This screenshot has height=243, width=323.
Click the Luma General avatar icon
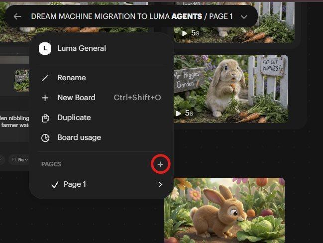pos(45,49)
